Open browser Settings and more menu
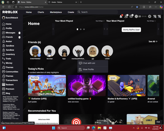The image size is (164, 131). point(156,7)
